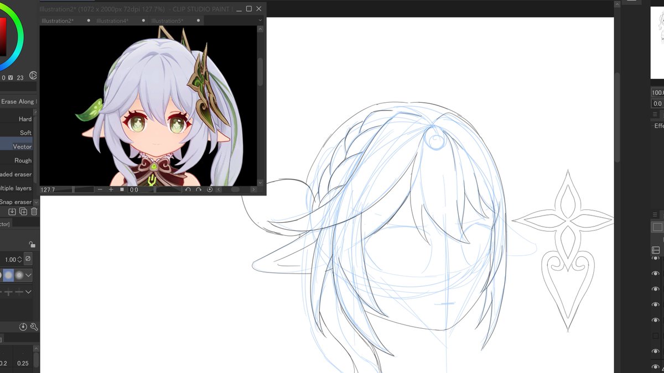The width and height of the screenshot is (664, 373).
Task: Reset rotation in the reference window
Action: pyautogui.click(x=210, y=190)
